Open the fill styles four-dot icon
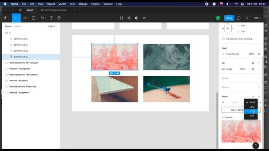269x151 pixels. click(253, 63)
